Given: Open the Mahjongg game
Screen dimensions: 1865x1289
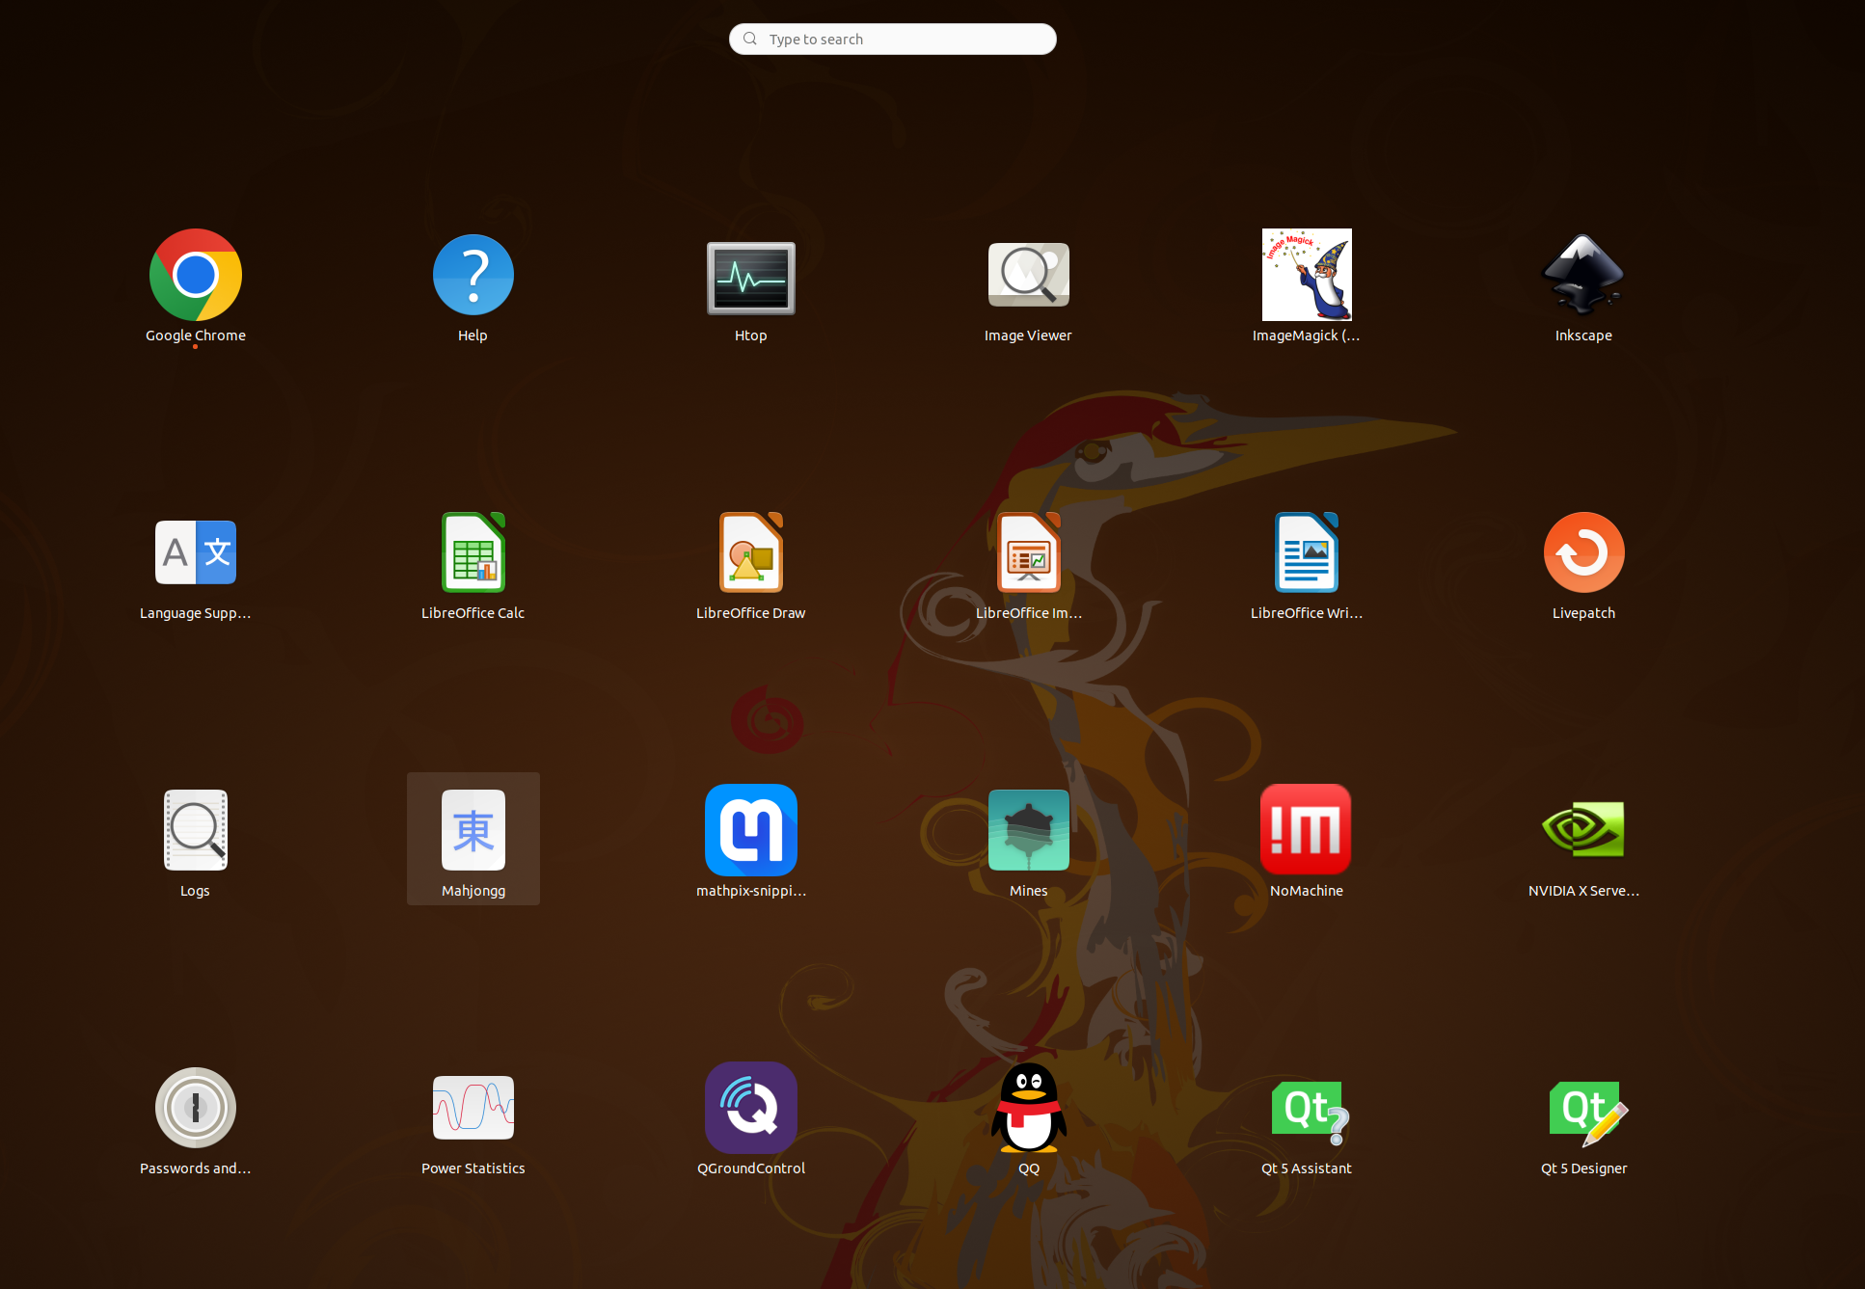Looking at the screenshot, I should coord(473,831).
